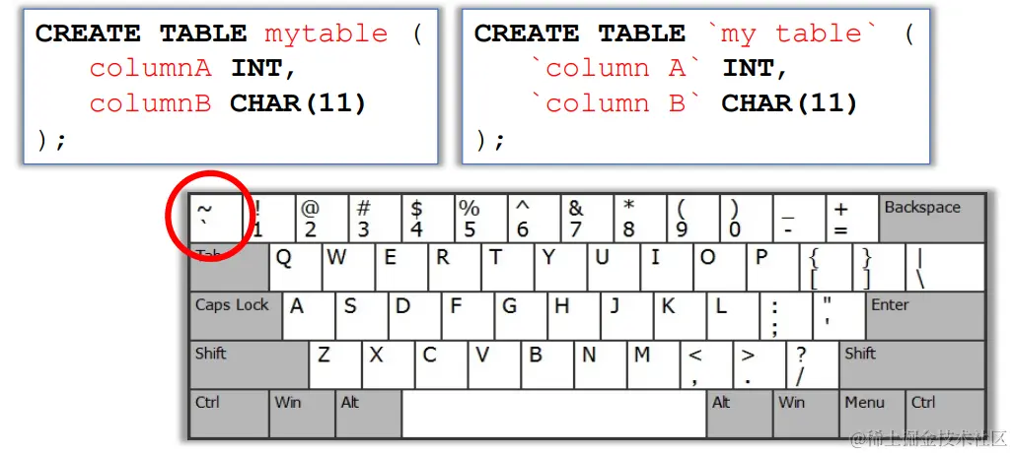Click the minus and underscore key

point(799,218)
